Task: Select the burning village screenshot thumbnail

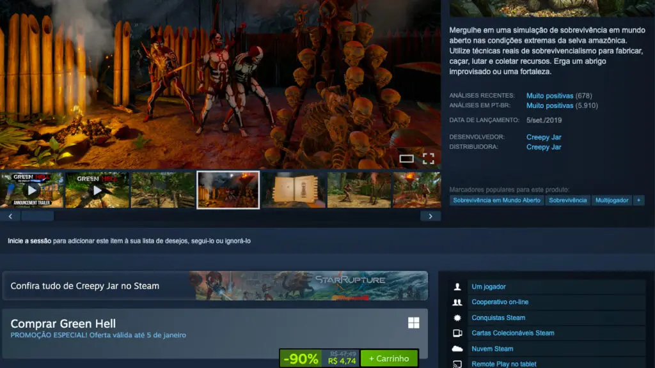Action: (228, 190)
